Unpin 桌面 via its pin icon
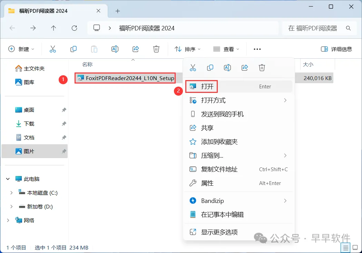Viewport: 362px width, 253px height. tap(64, 110)
